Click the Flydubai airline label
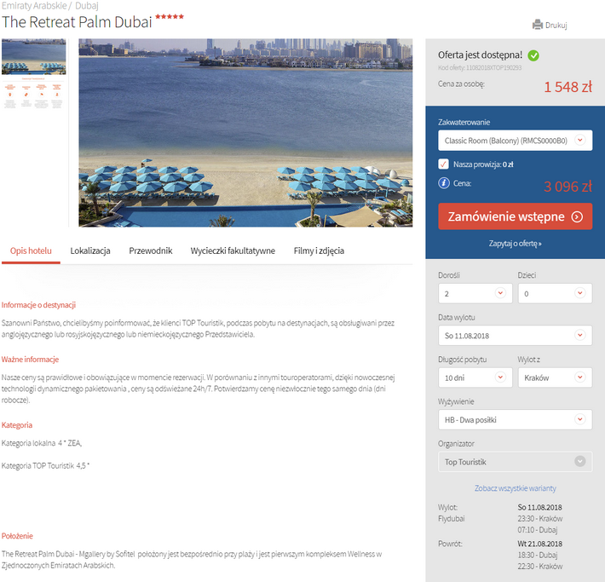The image size is (605, 582). coord(452,518)
